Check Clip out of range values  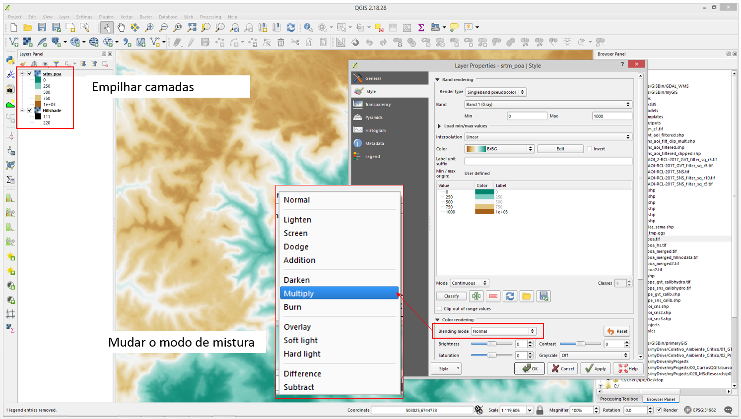(x=439, y=308)
